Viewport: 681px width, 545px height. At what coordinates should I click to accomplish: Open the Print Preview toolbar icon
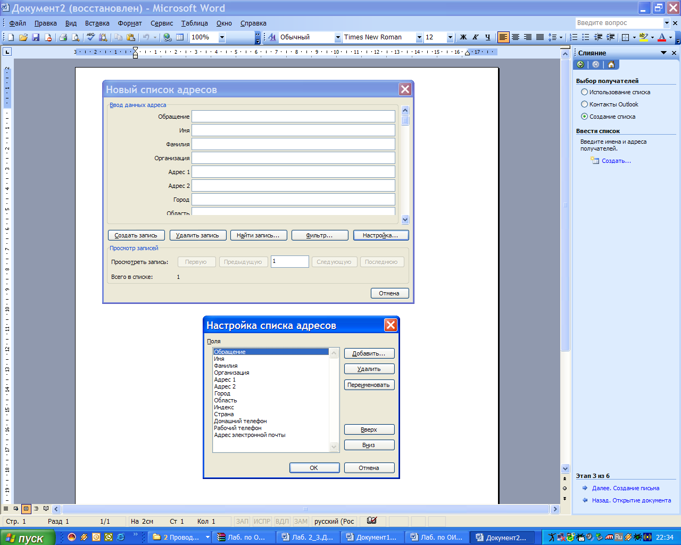(76, 37)
